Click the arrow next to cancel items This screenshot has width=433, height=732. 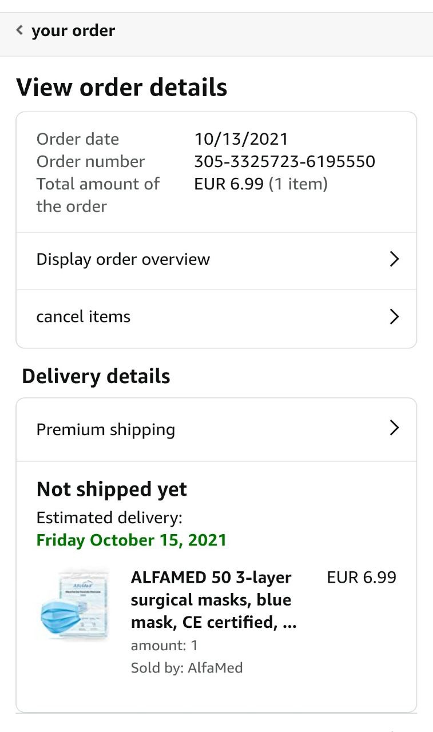tap(394, 317)
